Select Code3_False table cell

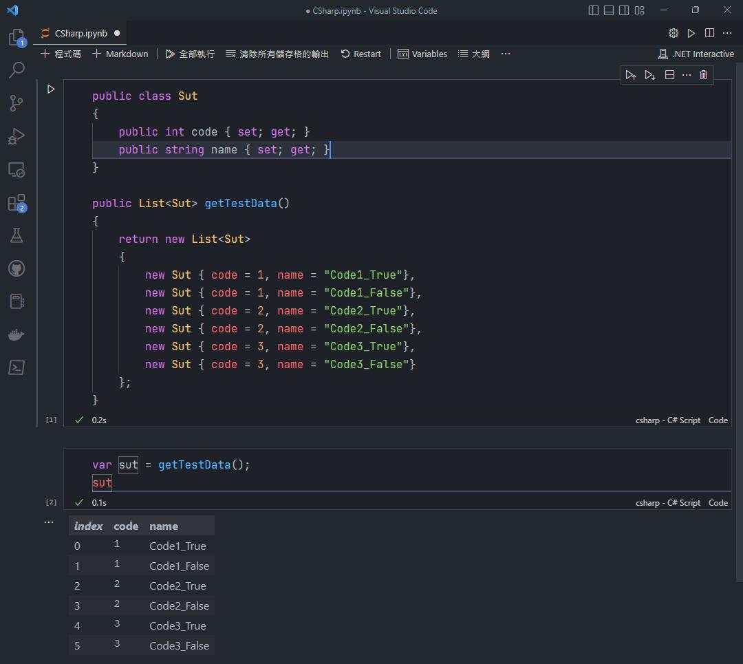point(179,645)
